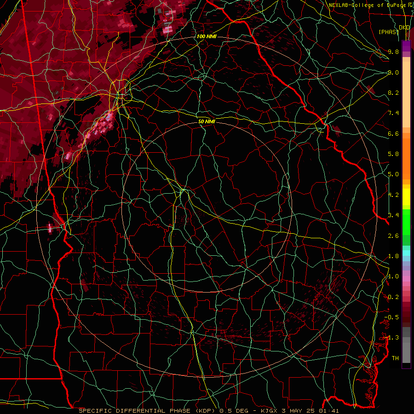Click the KJGX radar site identifier
414x414 pixels.
pyautogui.click(x=269, y=411)
